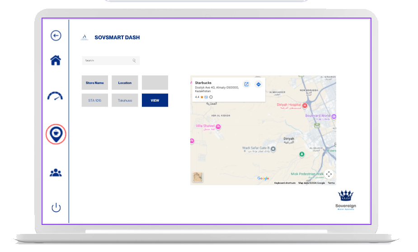Screen dimensions: 418x252
Task: Click the search magnifier icon
Action: pos(134,61)
